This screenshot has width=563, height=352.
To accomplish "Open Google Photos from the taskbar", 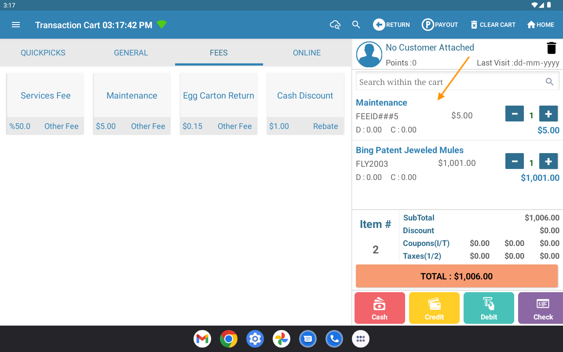I will [x=281, y=339].
